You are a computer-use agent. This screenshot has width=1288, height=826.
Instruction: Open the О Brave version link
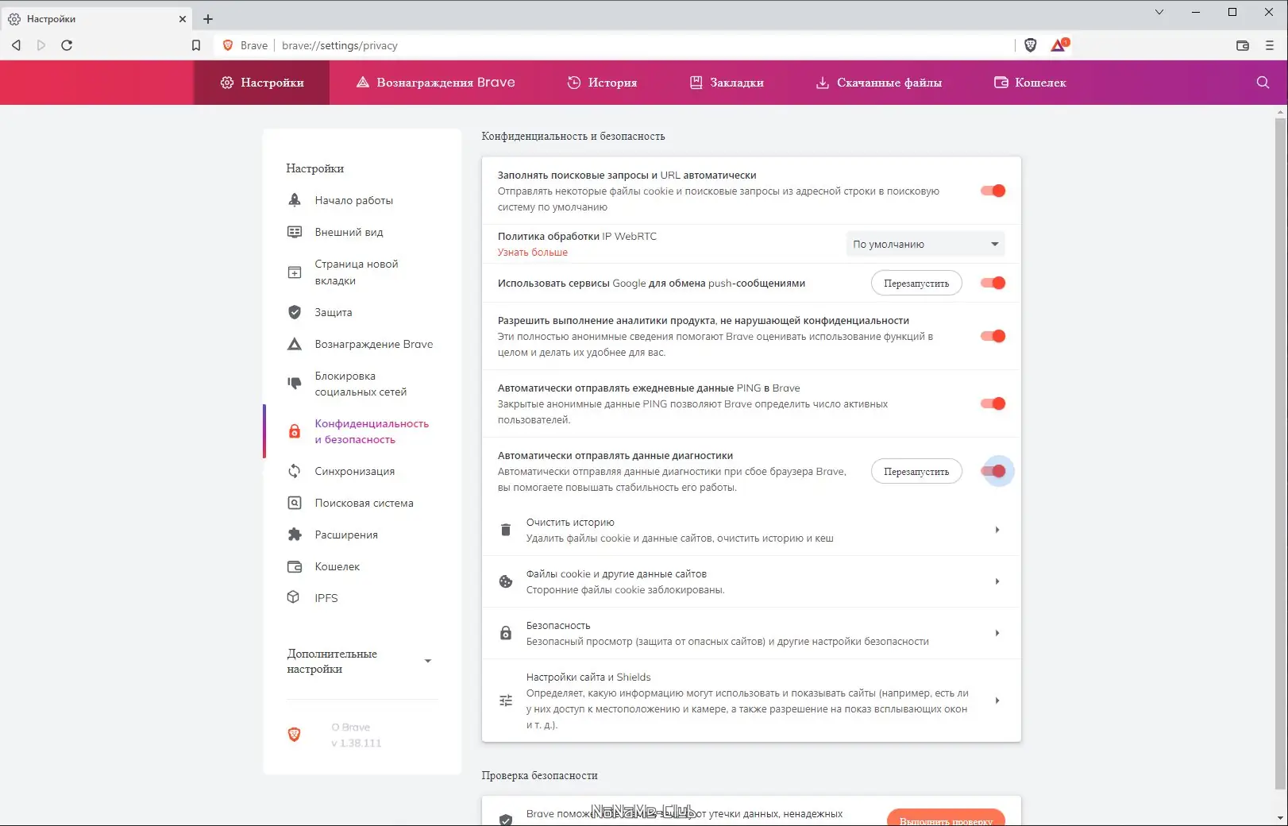coord(356,735)
